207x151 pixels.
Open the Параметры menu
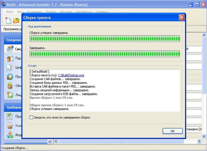coord(84,12)
